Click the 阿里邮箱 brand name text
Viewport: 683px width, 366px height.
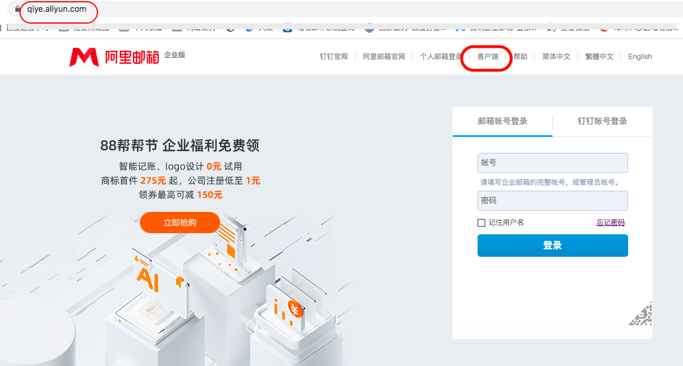tap(132, 57)
